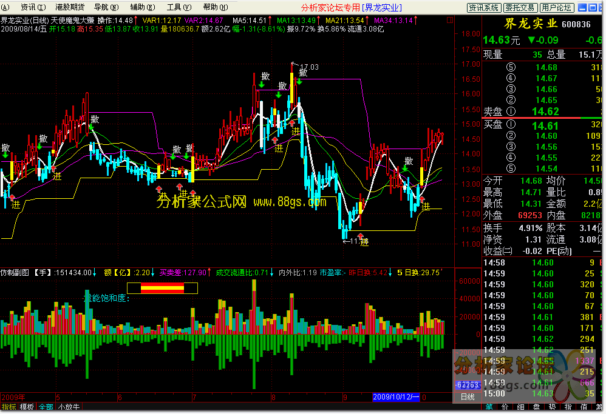Click the 仿制副图 sub-chart label
The image size is (606, 414).
(x=15, y=272)
